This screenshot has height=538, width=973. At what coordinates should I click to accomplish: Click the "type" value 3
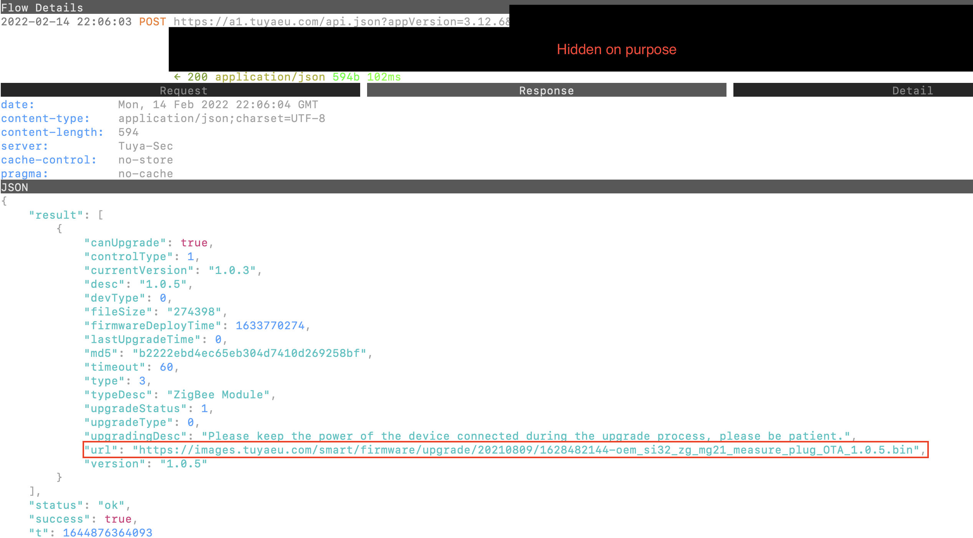coord(142,381)
